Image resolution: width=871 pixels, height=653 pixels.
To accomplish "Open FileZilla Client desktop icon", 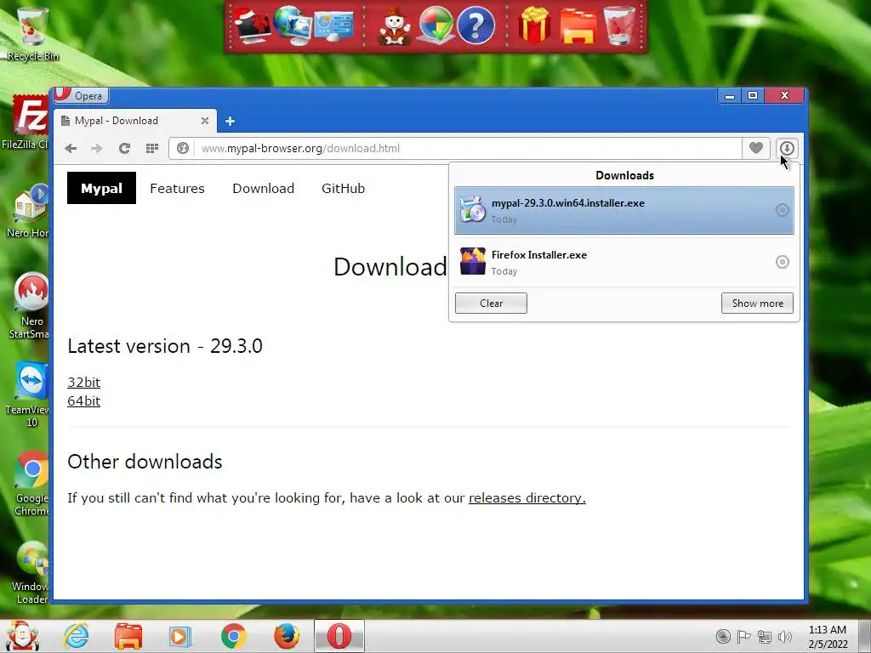I will (x=25, y=122).
